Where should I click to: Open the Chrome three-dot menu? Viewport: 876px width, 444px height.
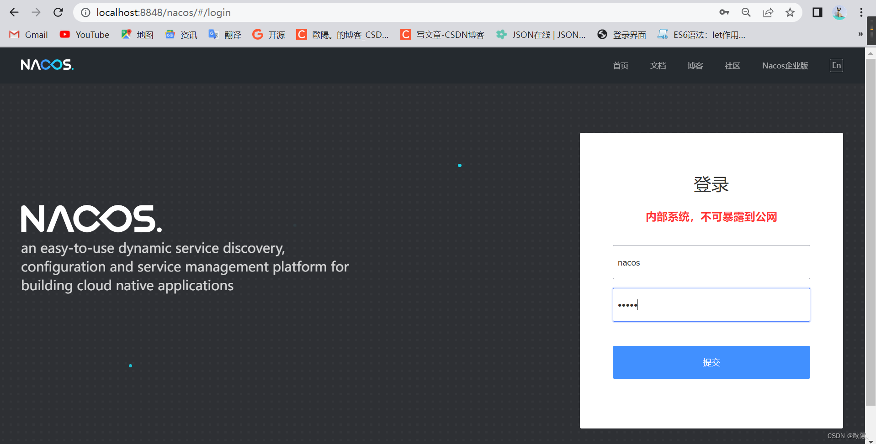click(x=861, y=12)
